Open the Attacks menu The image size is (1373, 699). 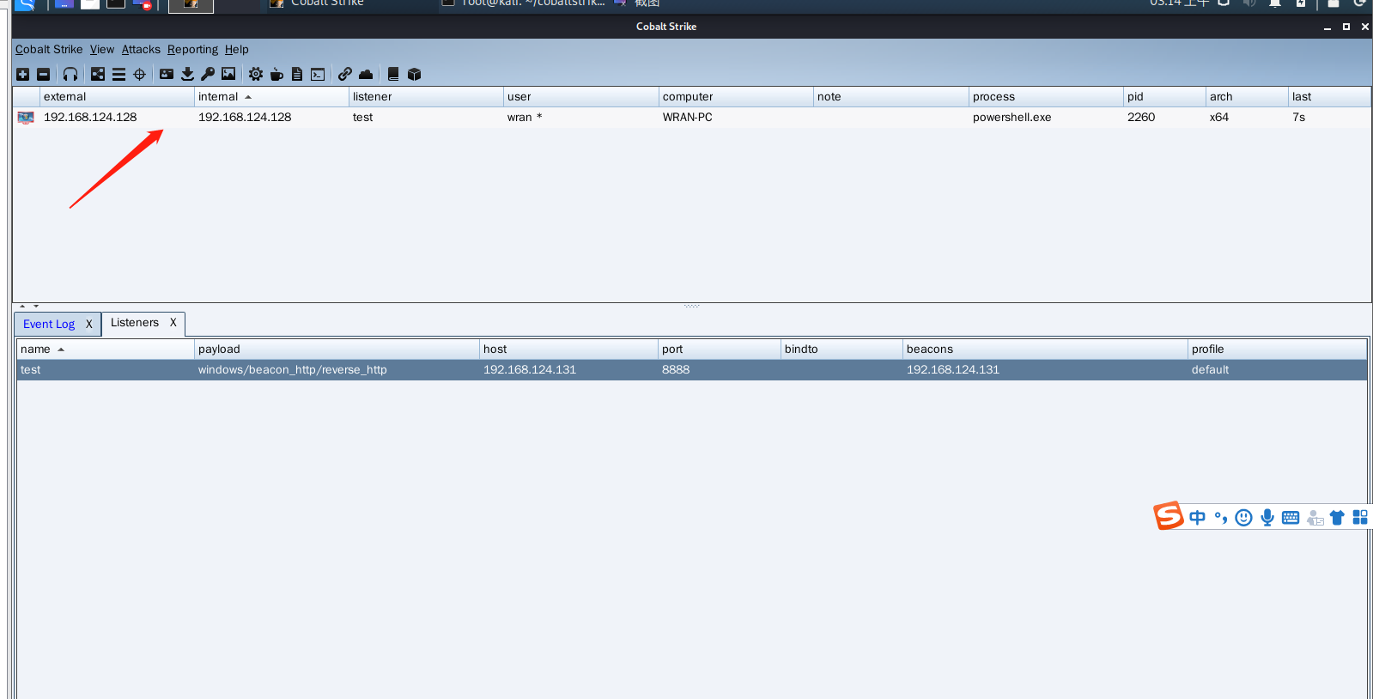[x=141, y=50]
